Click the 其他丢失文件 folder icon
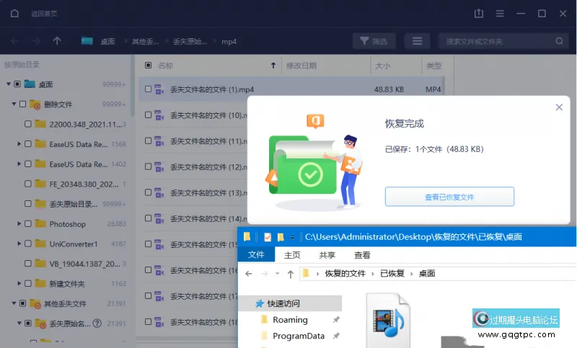 click(x=35, y=303)
